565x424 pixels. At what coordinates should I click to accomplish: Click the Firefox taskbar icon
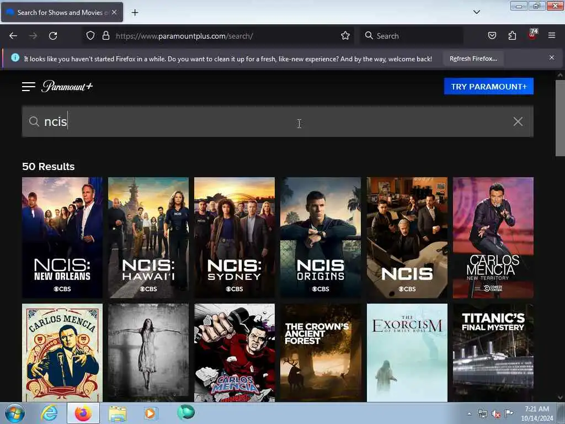[x=83, y=413]
